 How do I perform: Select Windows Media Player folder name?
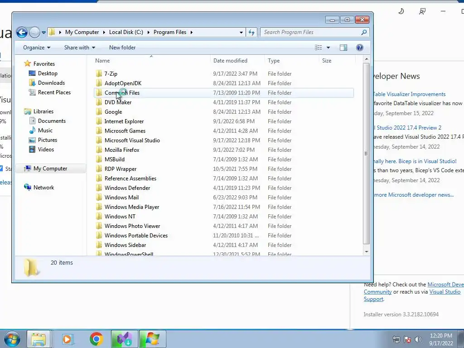pyautogui.click(x=132, y=207)
